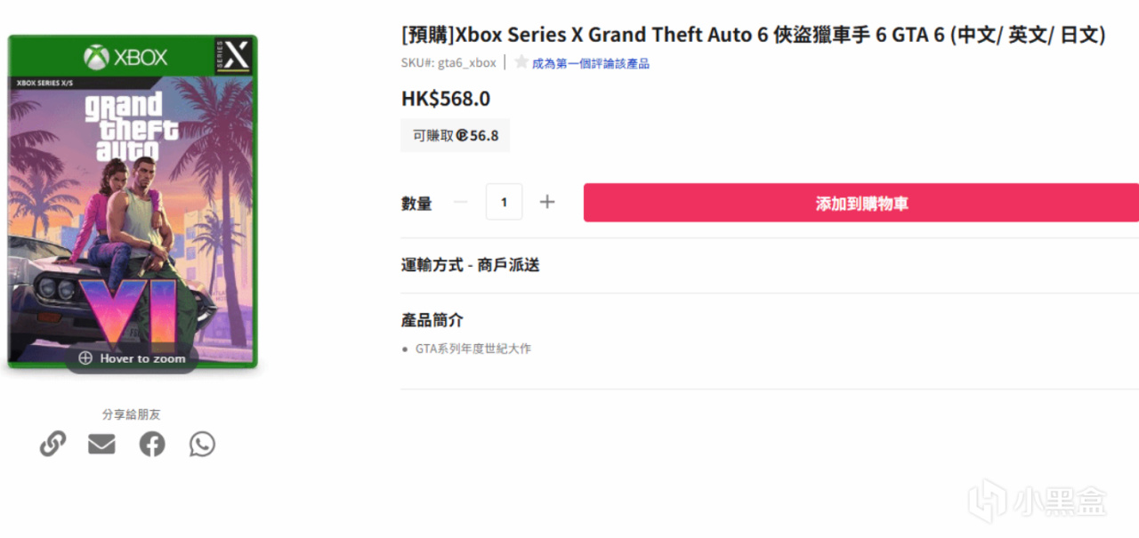The image size is (1139, 538).
Task: Click the Grand Theft Auto 6 product title
Action: point(753,35)
